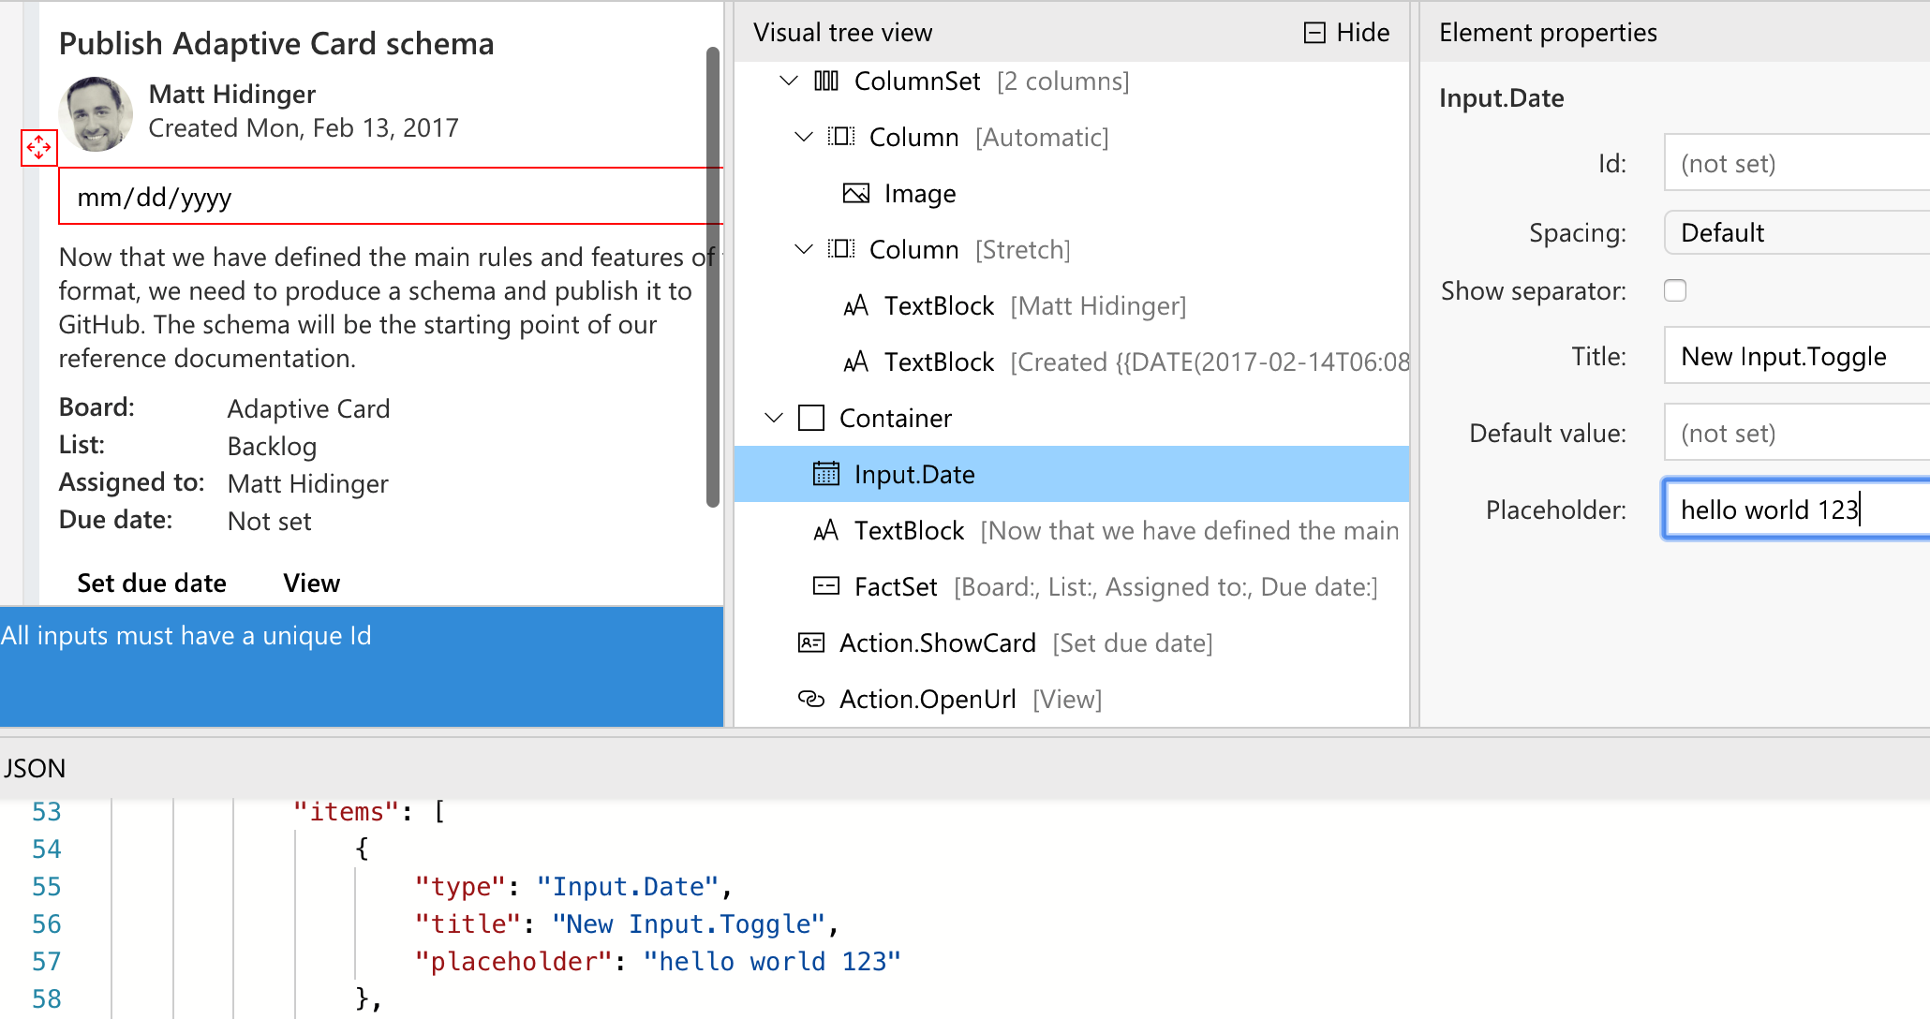
Task: Click the Input.Date calendar icon in the tree
Action: 825,474
